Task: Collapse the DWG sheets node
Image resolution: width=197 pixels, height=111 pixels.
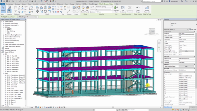Action: tap(3, 73)
